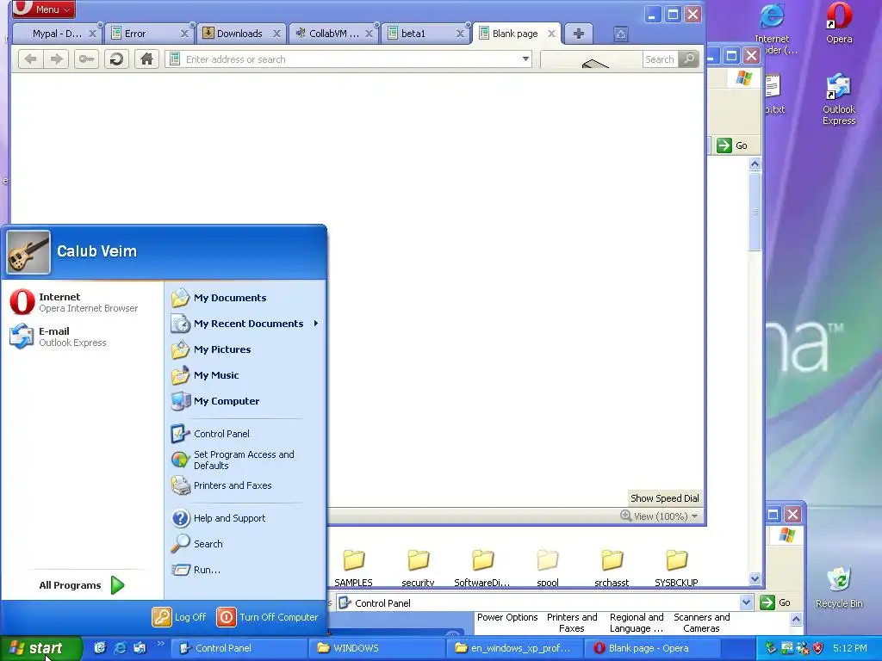Switch to the Control Panel taskbar button
The width and height of the screenshot is (882, 661).
[239, 648]
